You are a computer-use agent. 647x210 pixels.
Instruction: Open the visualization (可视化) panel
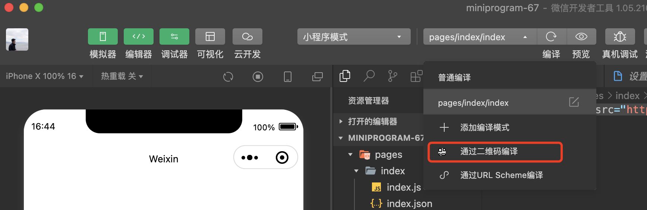click(x=210, y=36)
